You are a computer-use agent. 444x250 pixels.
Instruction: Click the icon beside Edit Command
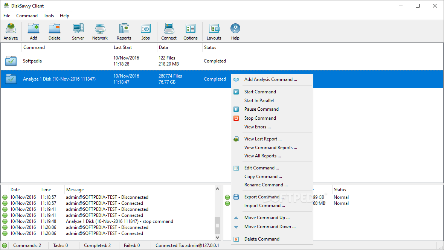pos(236,168)
